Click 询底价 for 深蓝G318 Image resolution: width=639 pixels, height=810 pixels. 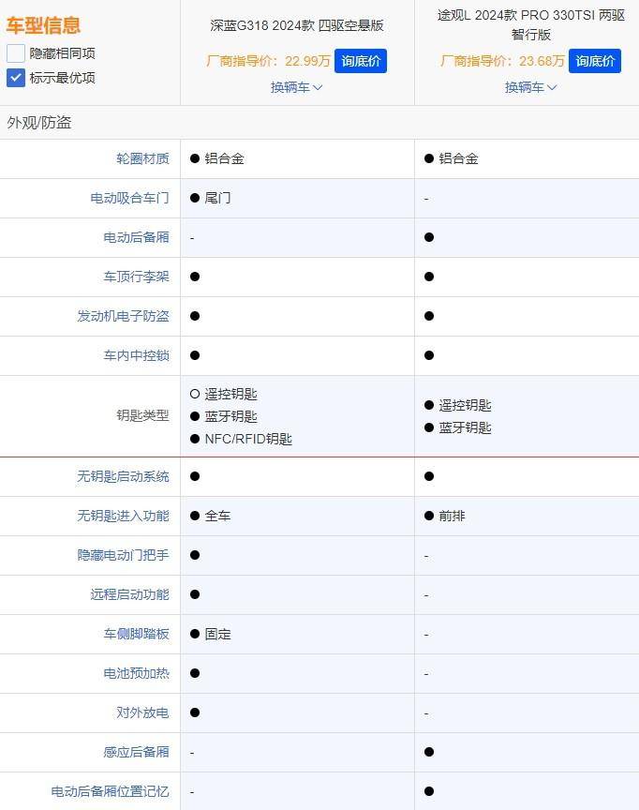coord(360,61)
